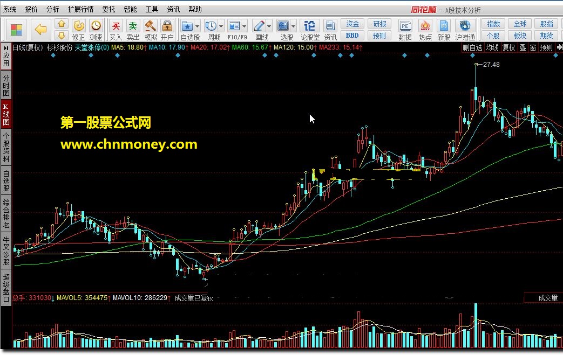Image resolution: width=563 pixels, height=355 pixels.
Task: Toggle 复权 price adjustment
Action: [x=508, y=47]
